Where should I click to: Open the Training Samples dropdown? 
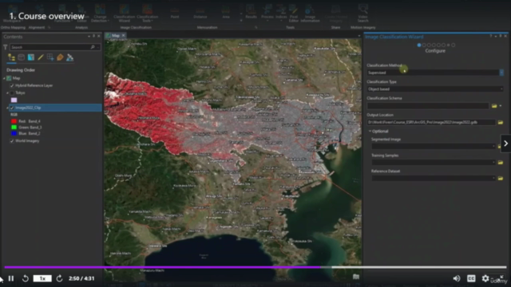pyautogui.click(x=493, y=163)
